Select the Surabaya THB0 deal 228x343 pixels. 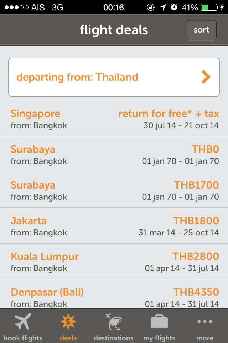[x=114, y=154]
